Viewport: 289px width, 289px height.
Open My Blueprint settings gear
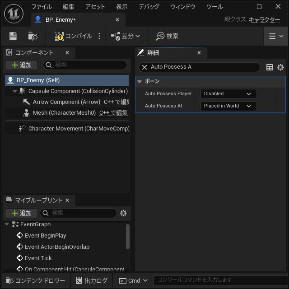(x=123, y=213)
